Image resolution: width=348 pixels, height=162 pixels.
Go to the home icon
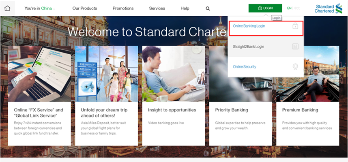point(7,8)
